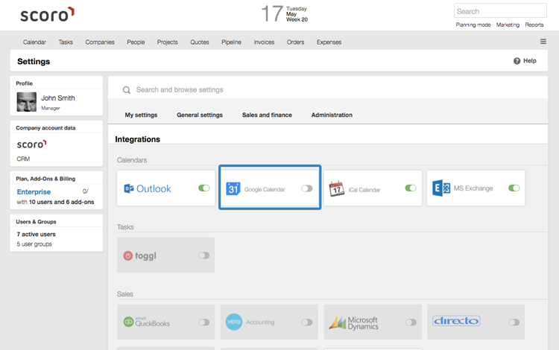Click the John Smith profile name

point(57,98)
